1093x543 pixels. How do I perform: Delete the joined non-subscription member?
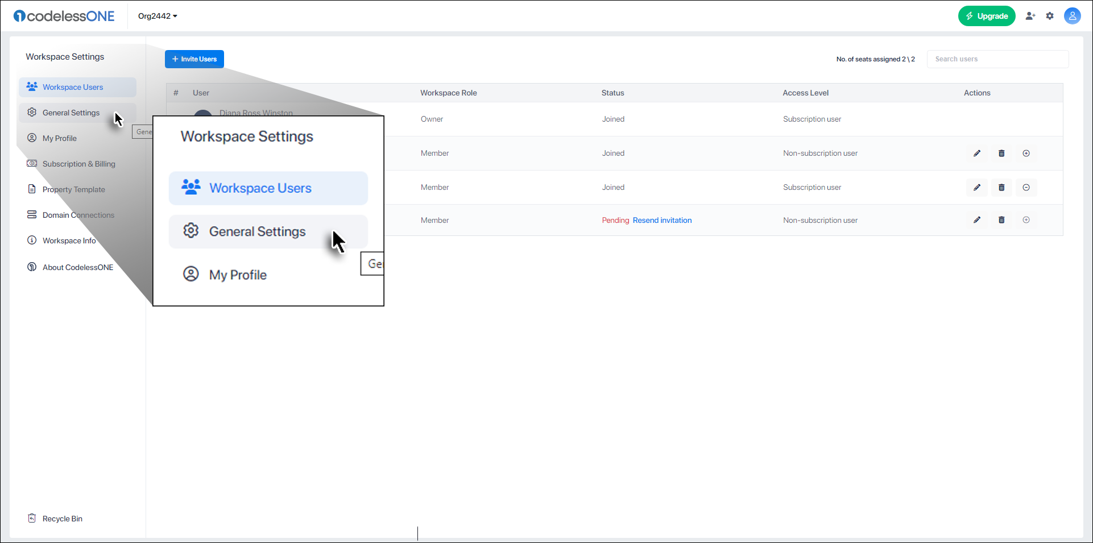click(x=1001, y=153)
